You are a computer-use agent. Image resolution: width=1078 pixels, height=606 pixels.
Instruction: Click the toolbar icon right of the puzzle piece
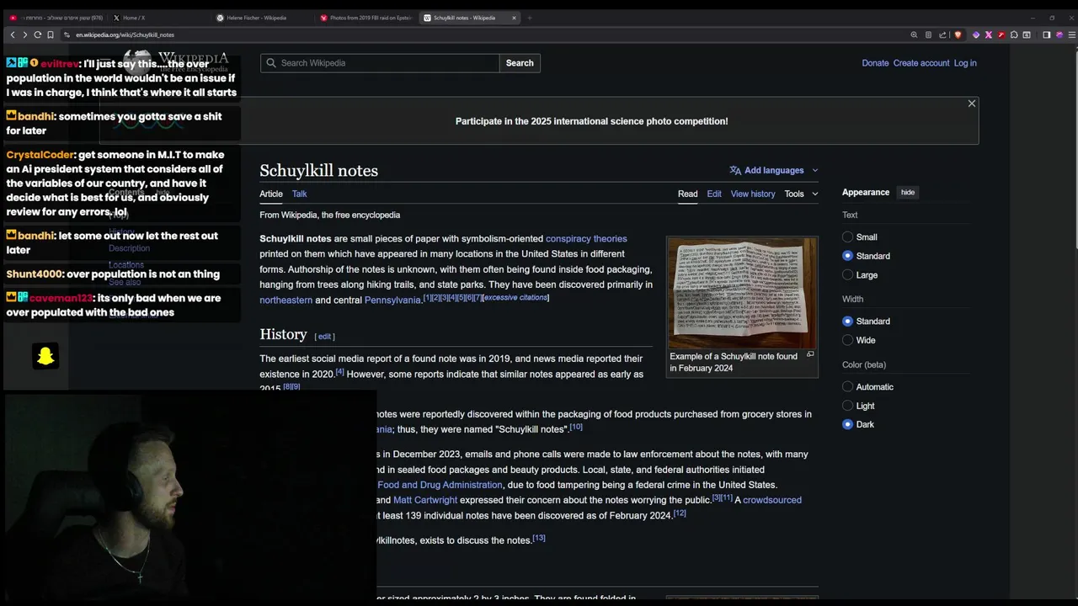click(1027, 35)
